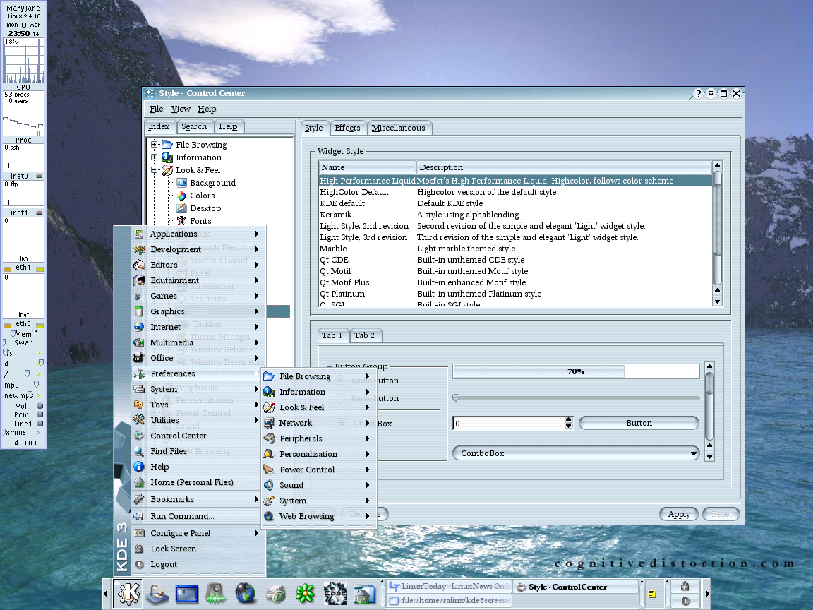
Task: Open the green flower ICQ panel icon
Action: coord(305,594)
